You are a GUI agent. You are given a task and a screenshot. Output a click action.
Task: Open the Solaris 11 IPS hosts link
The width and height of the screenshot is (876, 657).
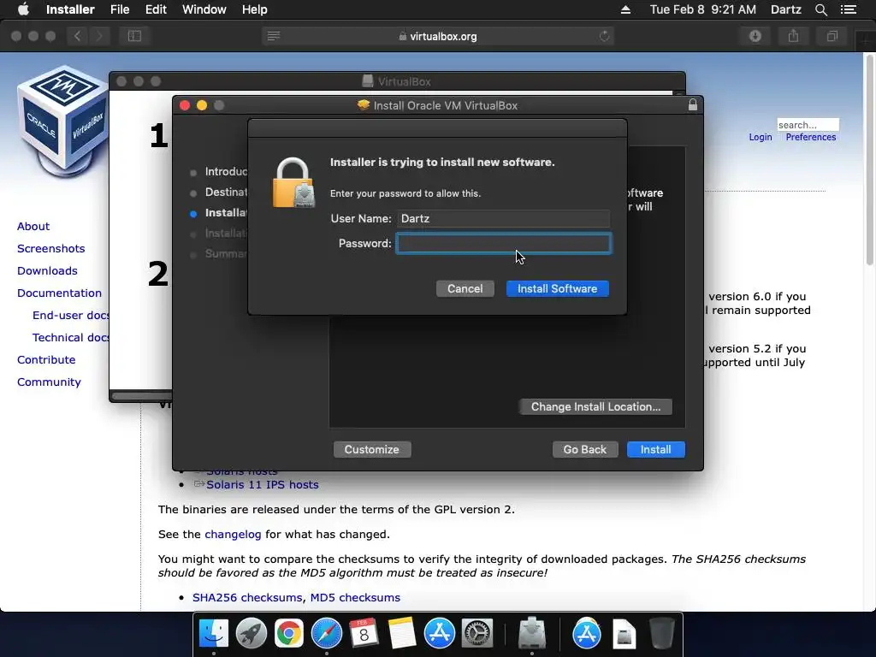click(263, 485)
